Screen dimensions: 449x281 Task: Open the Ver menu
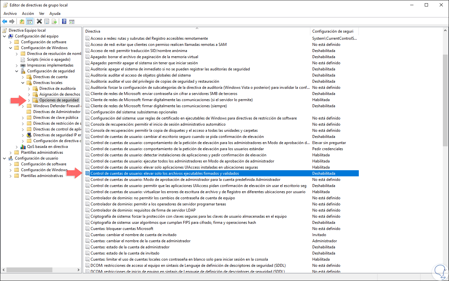click(42, 13)
